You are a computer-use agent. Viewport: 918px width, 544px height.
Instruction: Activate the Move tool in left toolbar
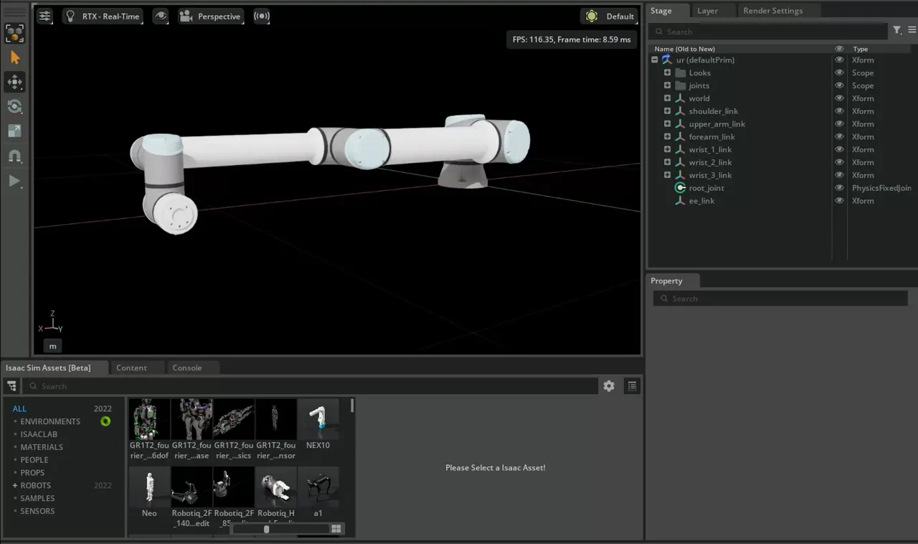coord(14,83)
